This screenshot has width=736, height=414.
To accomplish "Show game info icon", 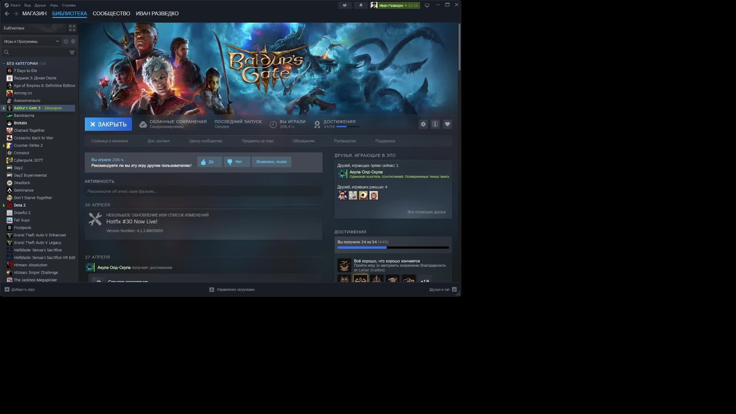I will click(435, 124).
